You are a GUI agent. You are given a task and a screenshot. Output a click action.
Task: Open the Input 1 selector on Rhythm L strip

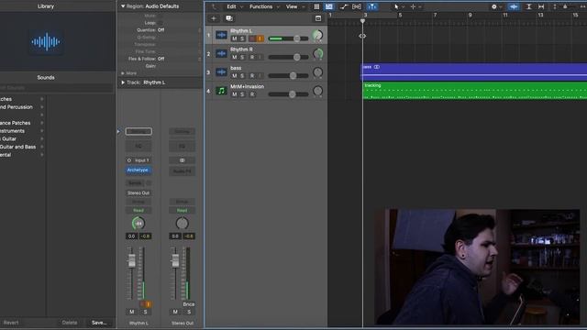[x=141, y=160]
